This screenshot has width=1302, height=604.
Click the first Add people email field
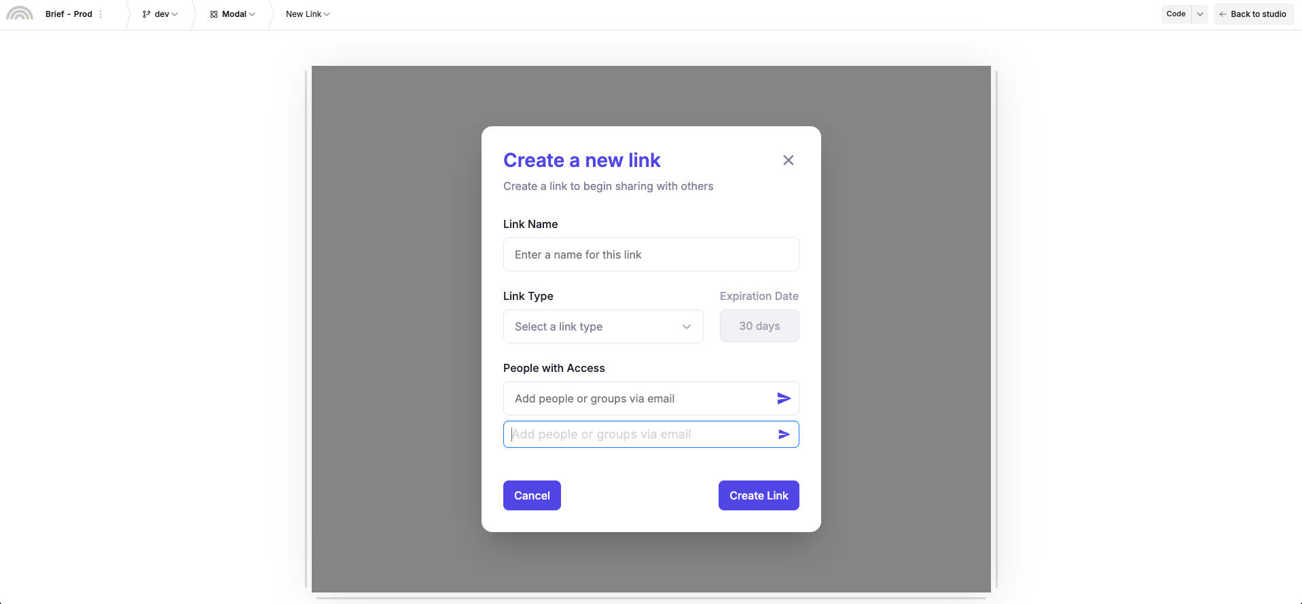pos(638,398)
